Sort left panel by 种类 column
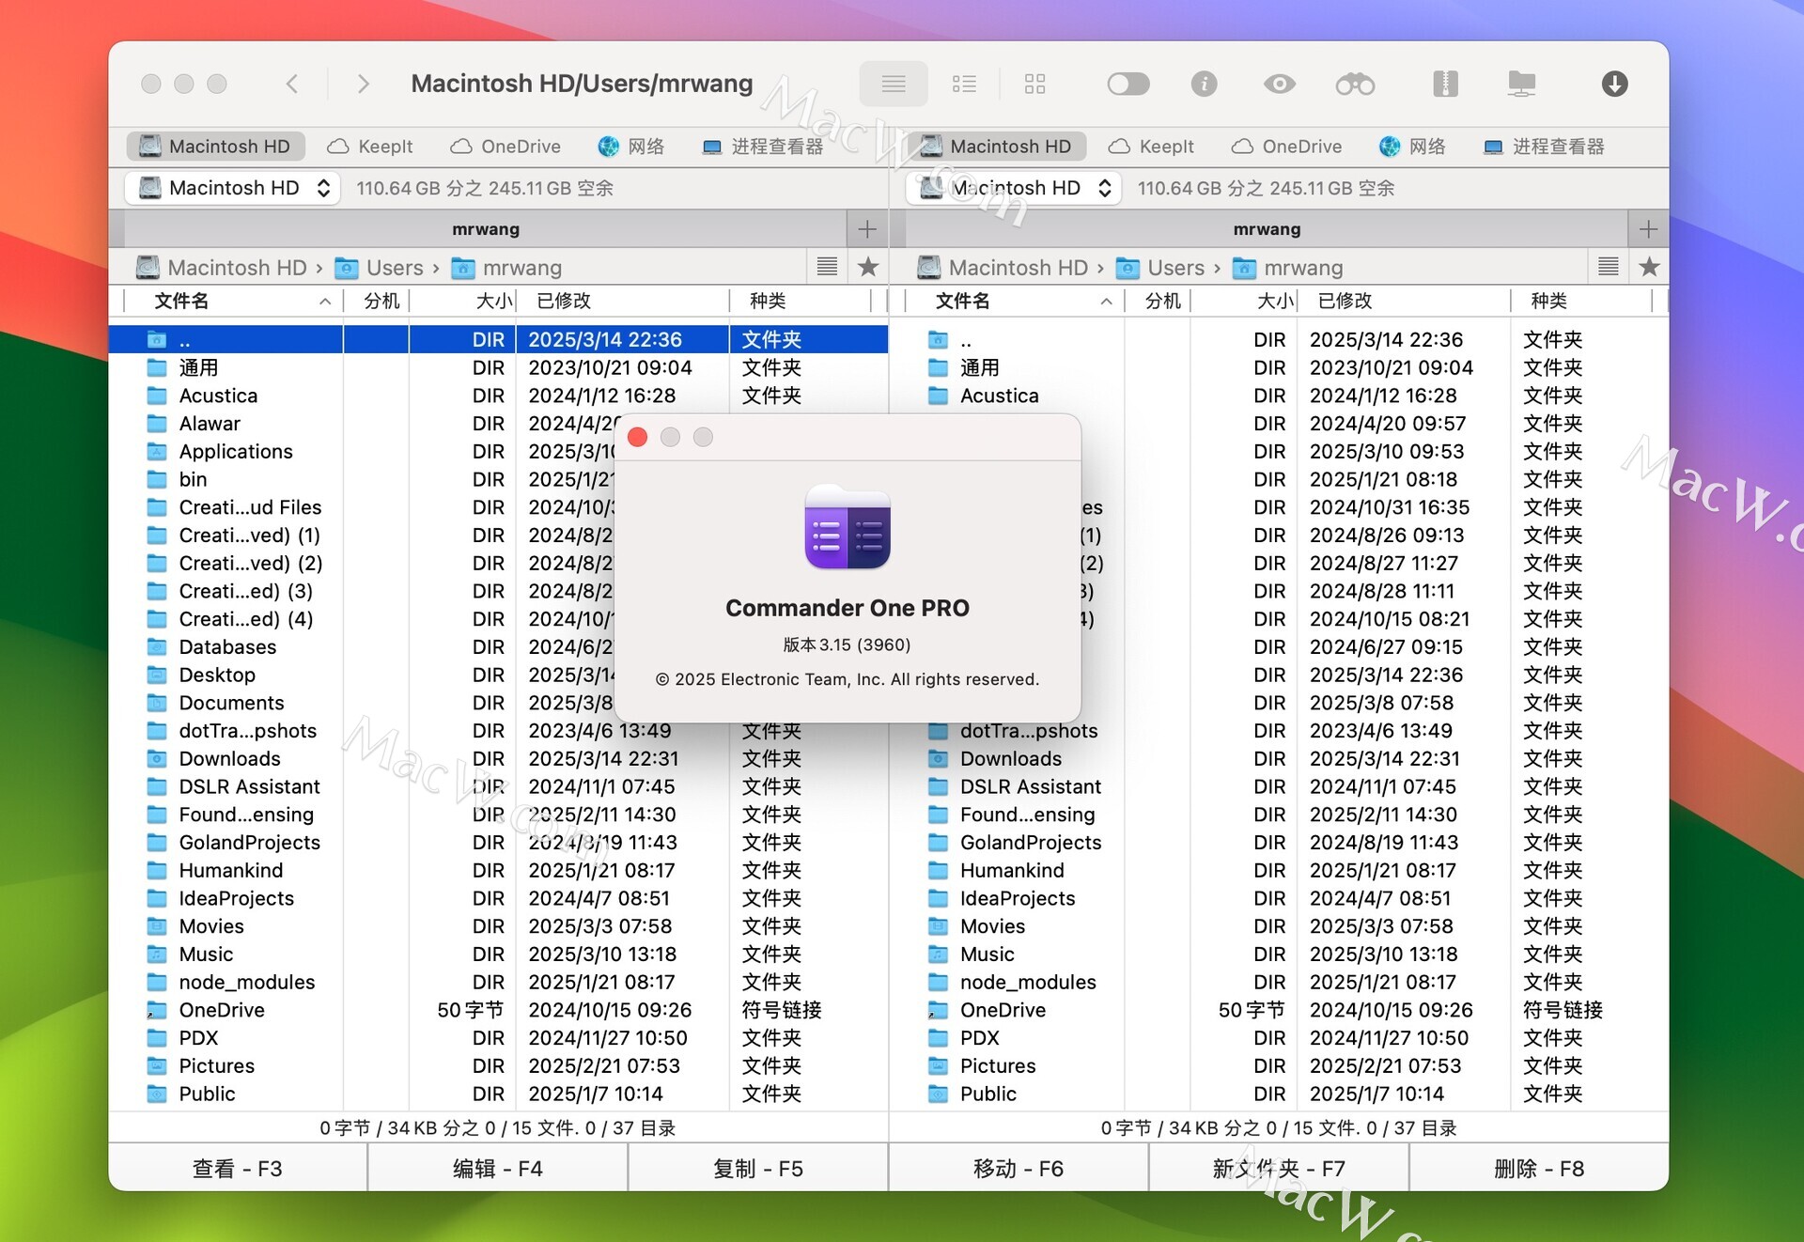Image resolution: width=1804 pixels, height=1242 pixels. pos(801,301)
